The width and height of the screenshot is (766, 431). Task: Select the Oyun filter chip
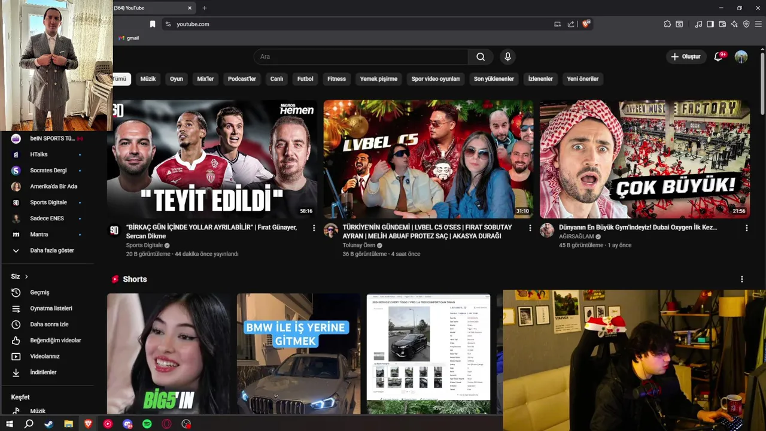pyautogui.click(x=177, y=78)
